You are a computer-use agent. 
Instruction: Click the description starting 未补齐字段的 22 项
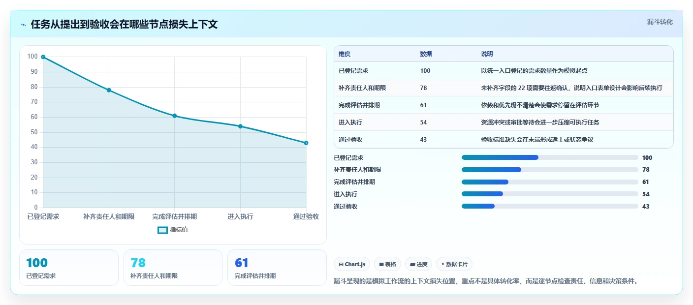pos(571,88)
